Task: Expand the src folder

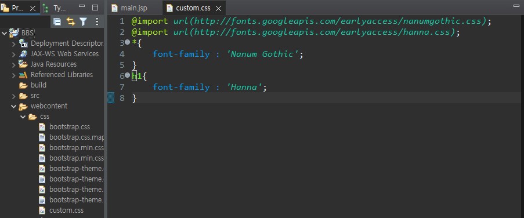Action: pos(14,96)
